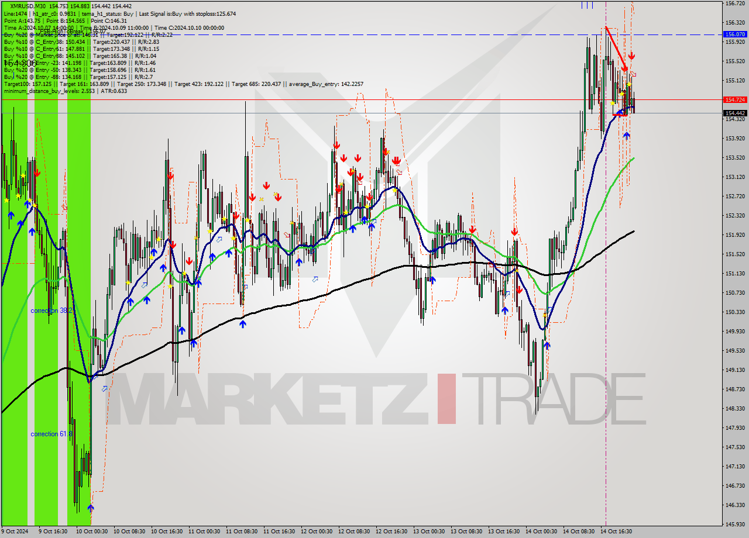The width and height of the screenshot is (749, 538).
Task: Click the 145.930 price axis label
Action: [x=735, y=524]
